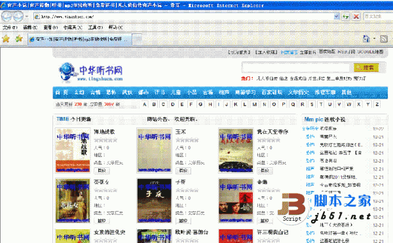Click the IE Home page icon

pos(366,39)
